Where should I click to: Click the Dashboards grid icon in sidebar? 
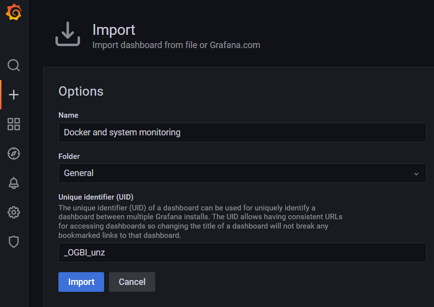13,124
